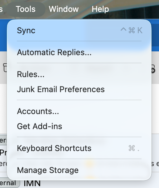Open the Help menu

click(x=100, y=9)
